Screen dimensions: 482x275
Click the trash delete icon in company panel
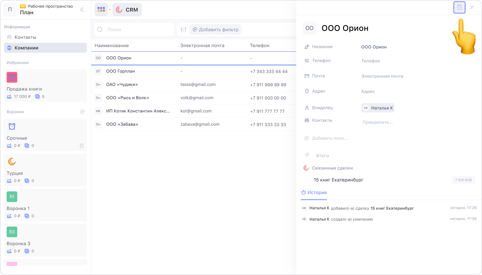(459, 7)
